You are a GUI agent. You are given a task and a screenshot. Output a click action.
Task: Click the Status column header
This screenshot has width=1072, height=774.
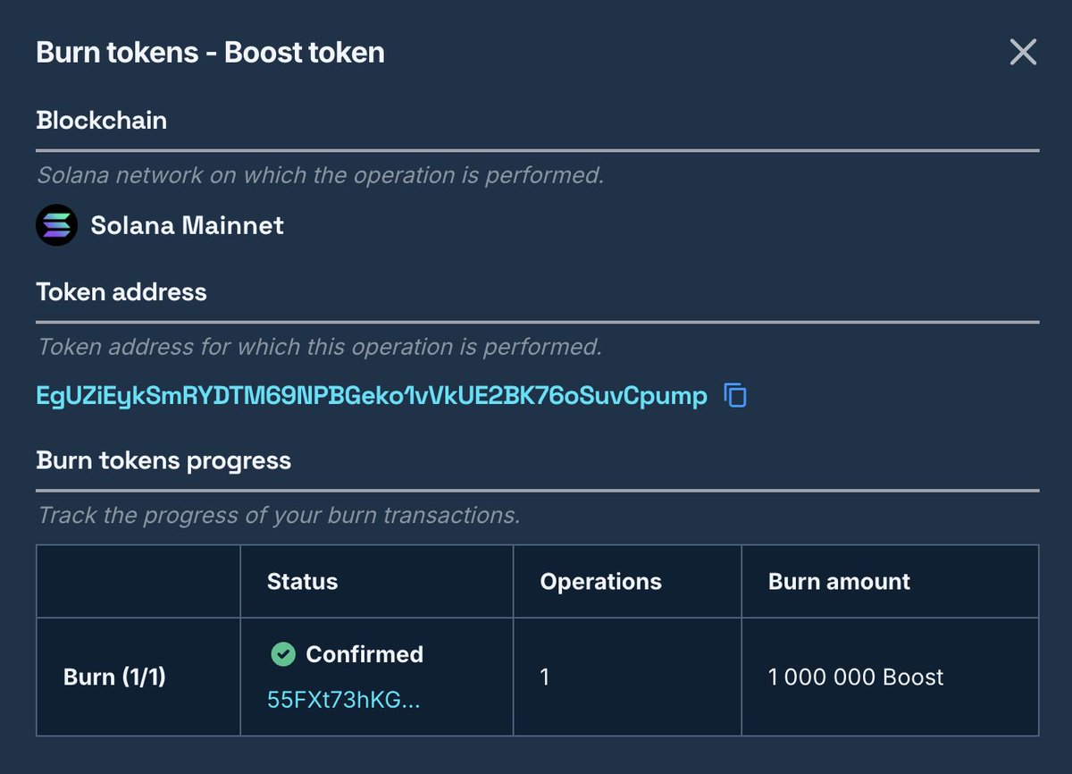302,582
